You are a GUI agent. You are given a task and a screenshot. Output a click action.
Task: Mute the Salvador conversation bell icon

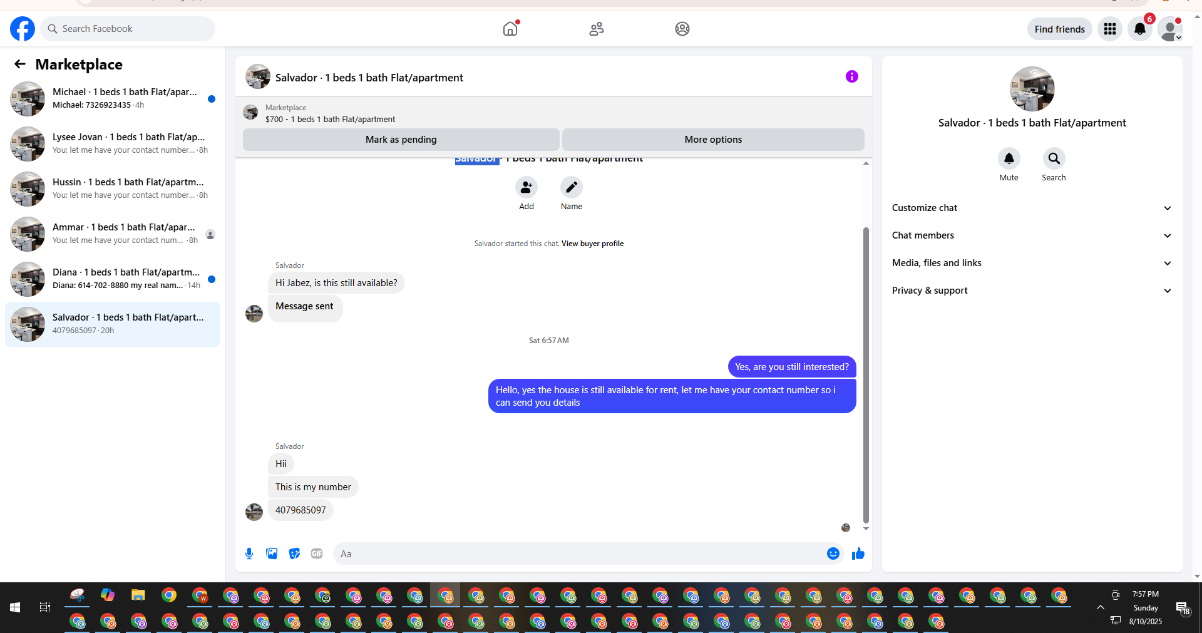(x=1009, y=158)
